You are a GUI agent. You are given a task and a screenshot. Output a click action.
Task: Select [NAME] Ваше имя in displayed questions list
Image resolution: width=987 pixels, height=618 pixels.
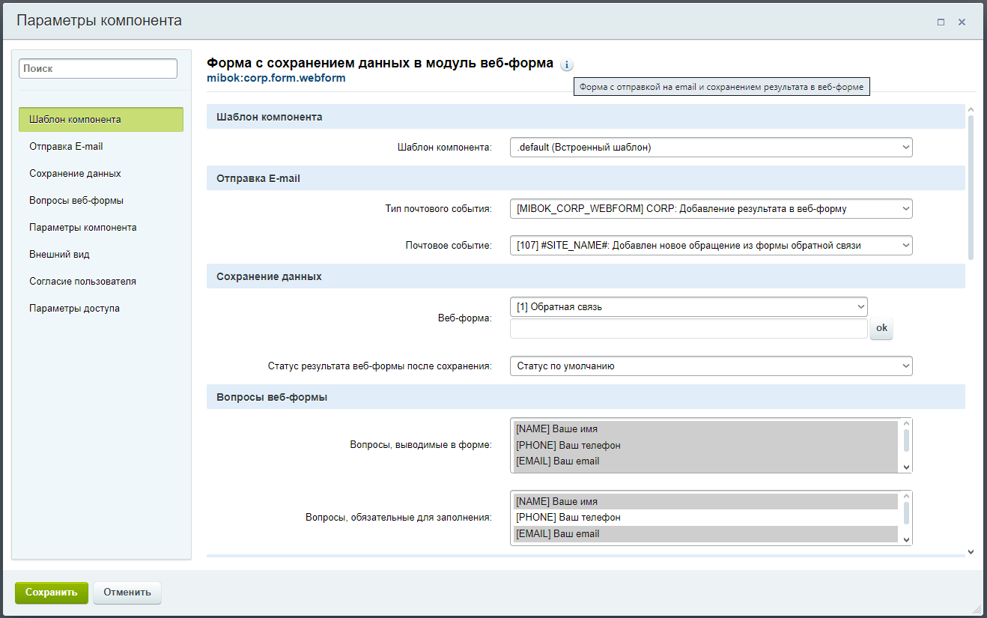[705, 429]
